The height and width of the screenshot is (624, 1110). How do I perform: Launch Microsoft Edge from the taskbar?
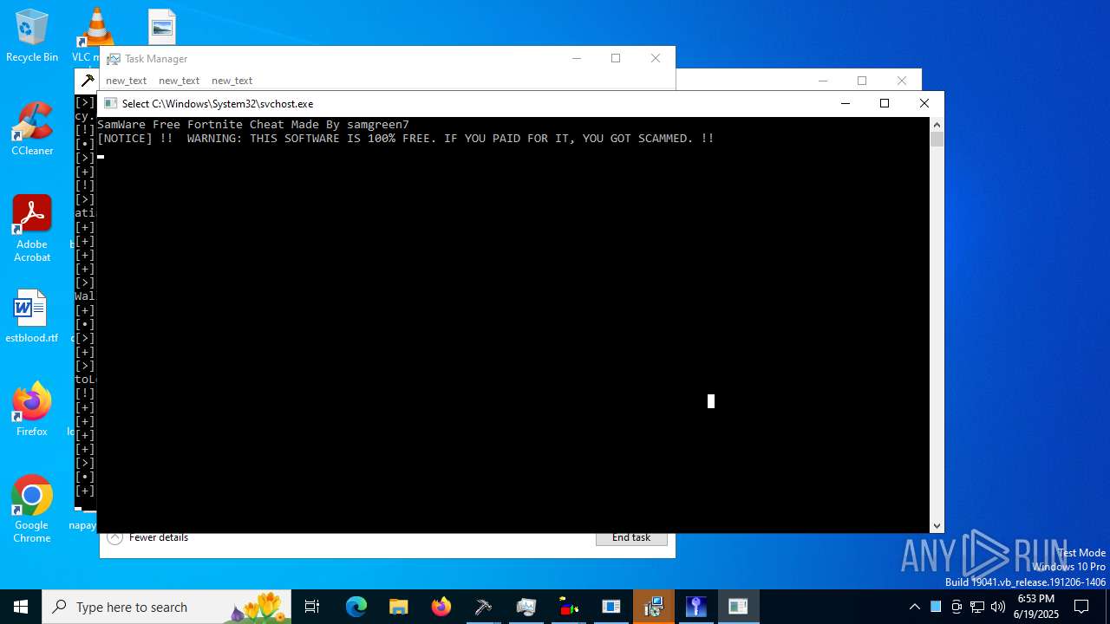click(356, 607)
